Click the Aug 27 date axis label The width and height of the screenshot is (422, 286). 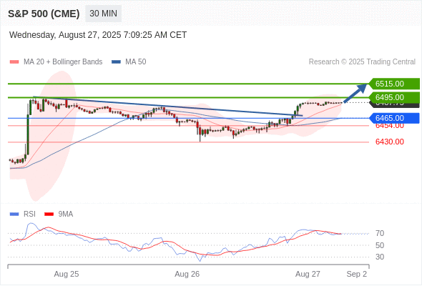pyautogui.click(x=308, y=274)
